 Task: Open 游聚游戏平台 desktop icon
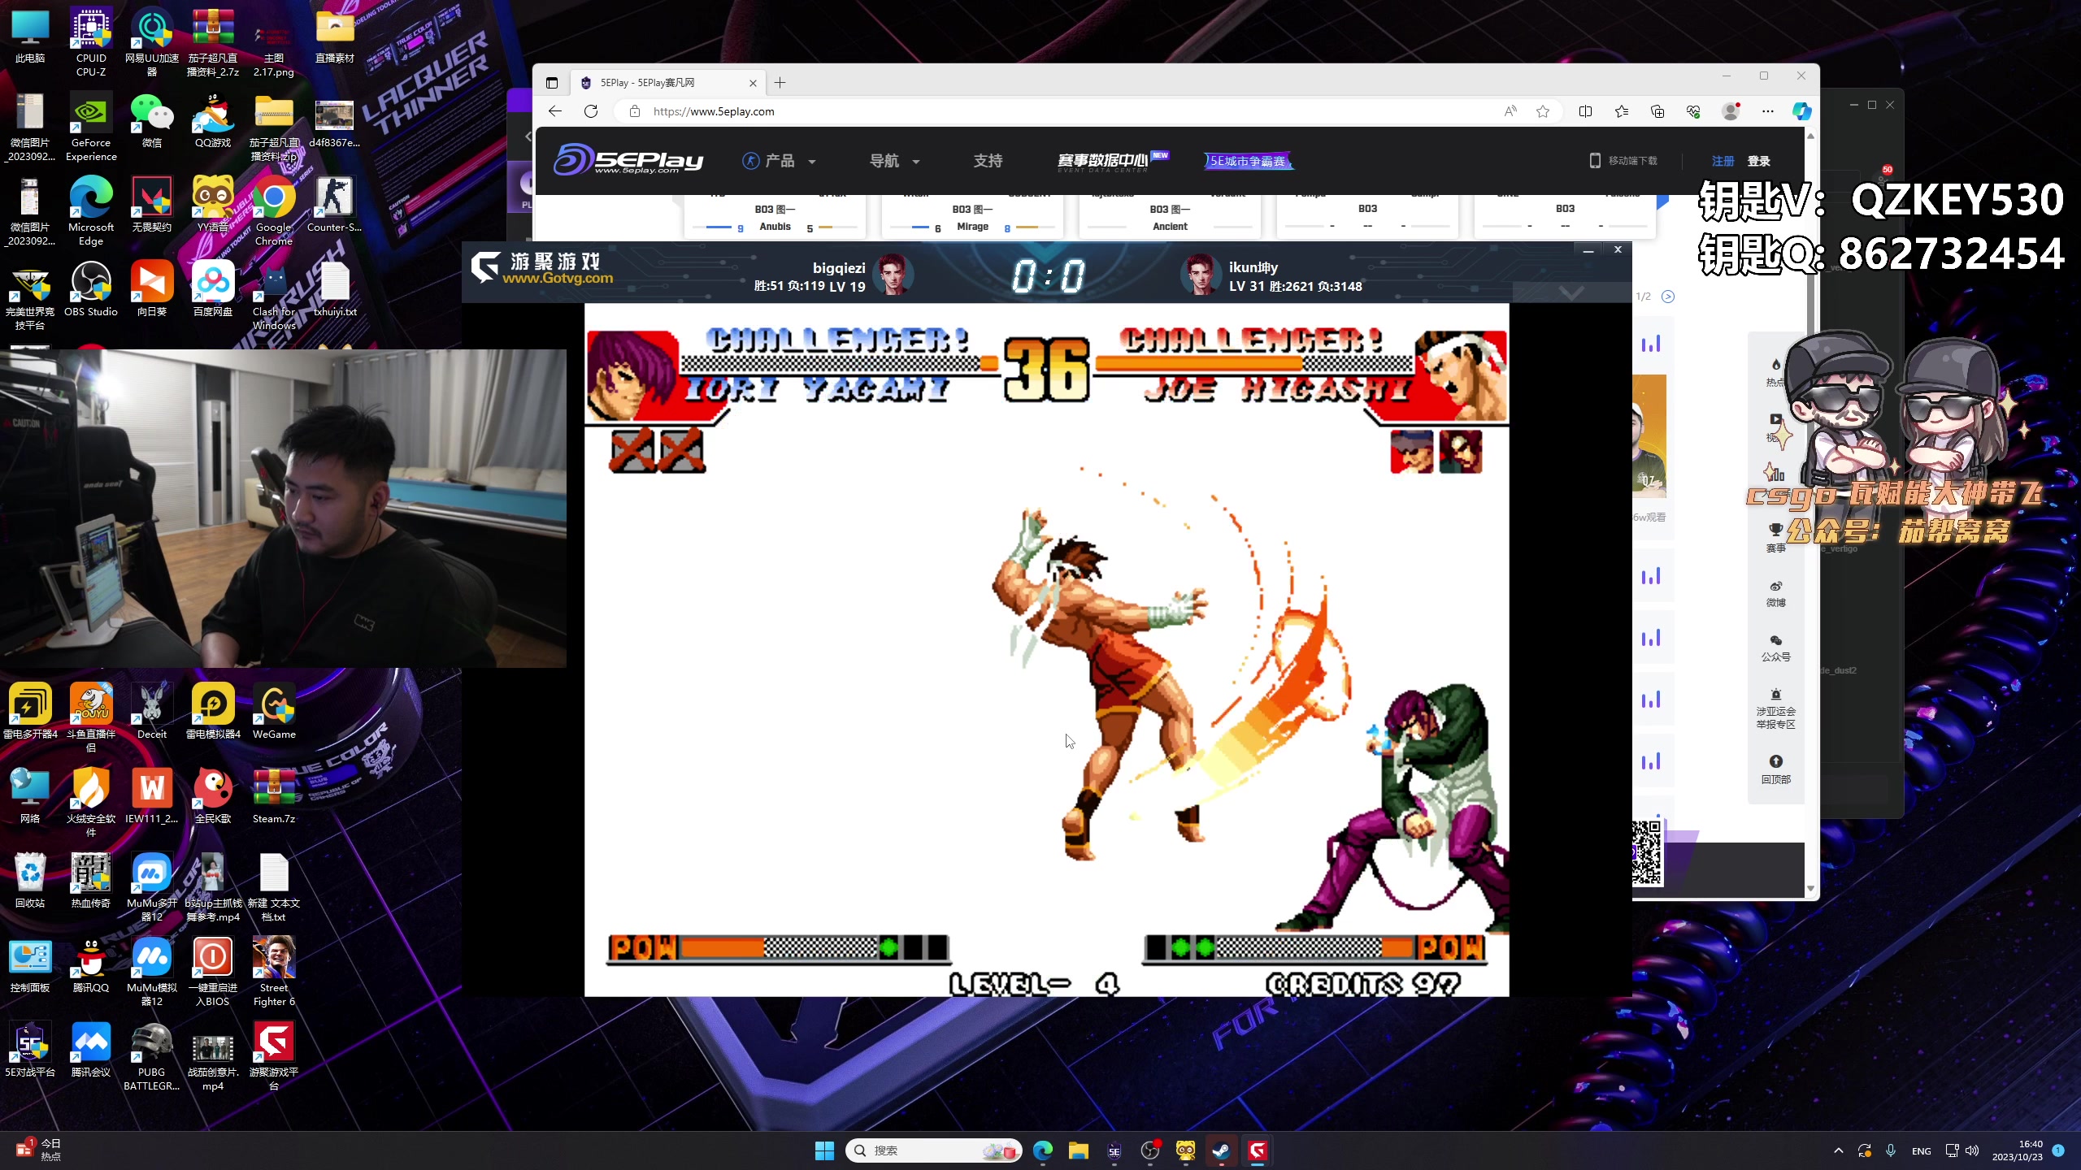tap(274, 1055)
